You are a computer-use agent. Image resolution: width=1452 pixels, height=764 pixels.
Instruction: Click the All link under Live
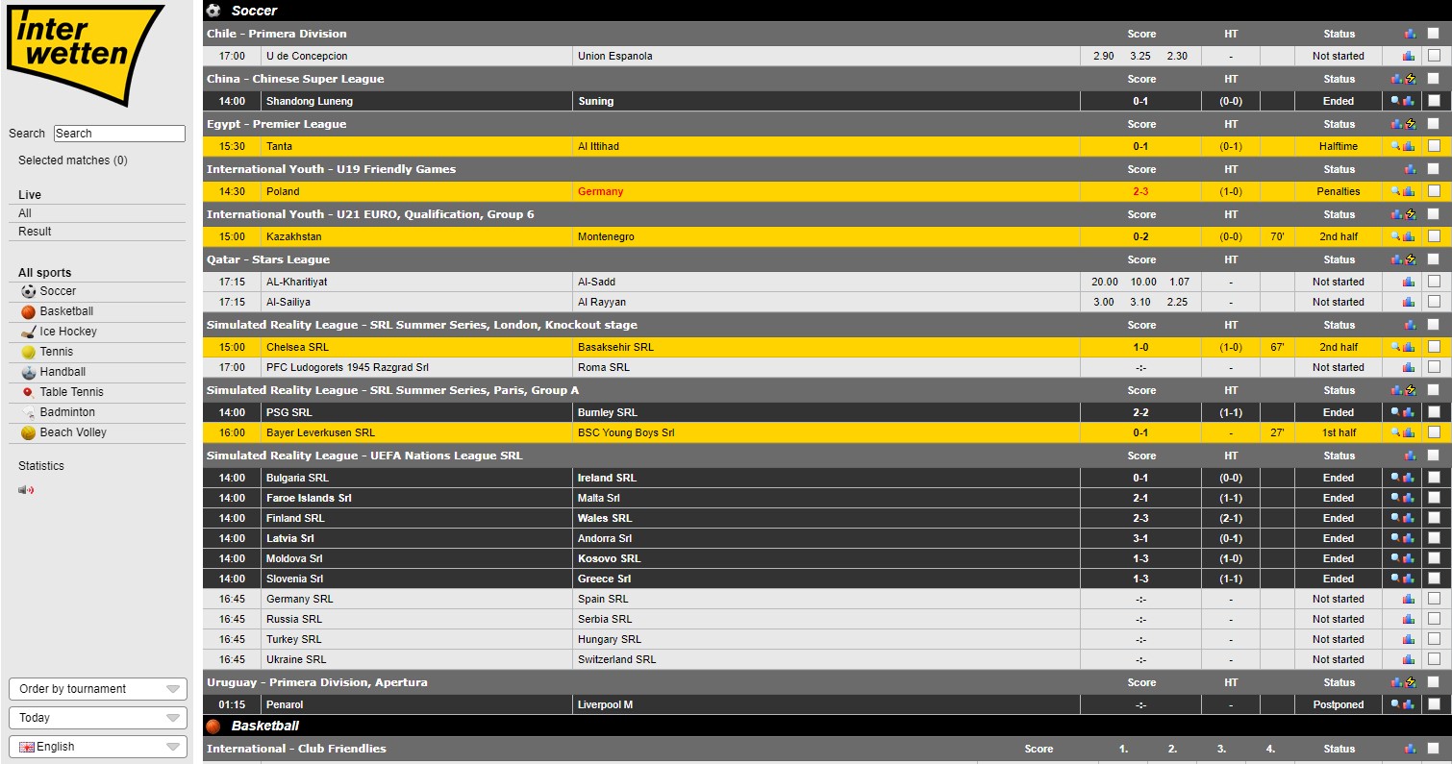(25, 213)
